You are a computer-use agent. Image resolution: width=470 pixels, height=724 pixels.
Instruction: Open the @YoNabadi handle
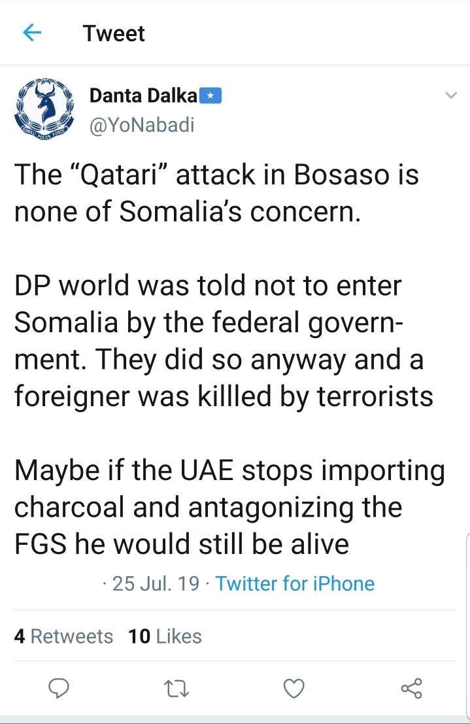tap(142, 125)
